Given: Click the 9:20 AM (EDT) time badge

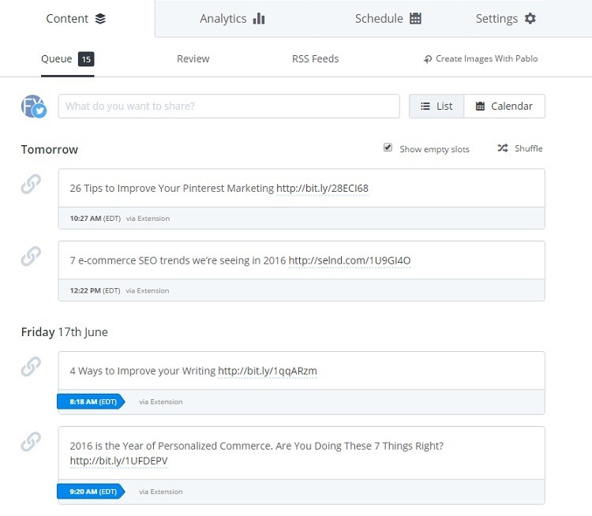Looking at the screenshot, I should tap(91, 492).
